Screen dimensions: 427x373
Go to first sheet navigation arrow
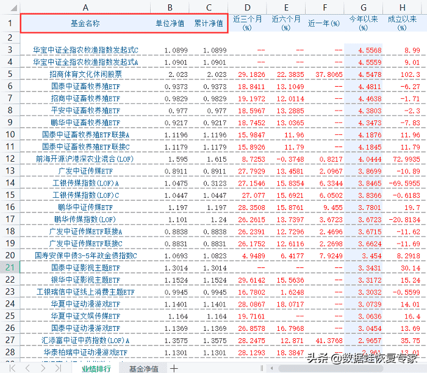coord(12,368)
